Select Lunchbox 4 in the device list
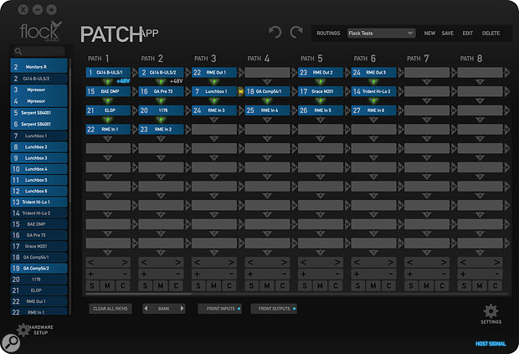Viewport: 519px width, 354px height. (x=39, y=169)
